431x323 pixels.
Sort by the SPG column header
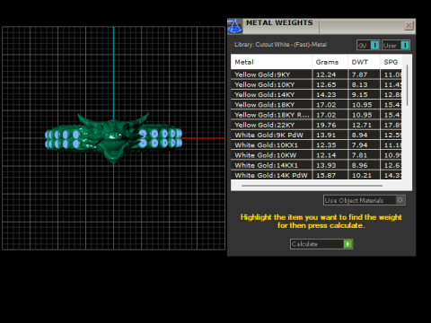pos(391,62)
